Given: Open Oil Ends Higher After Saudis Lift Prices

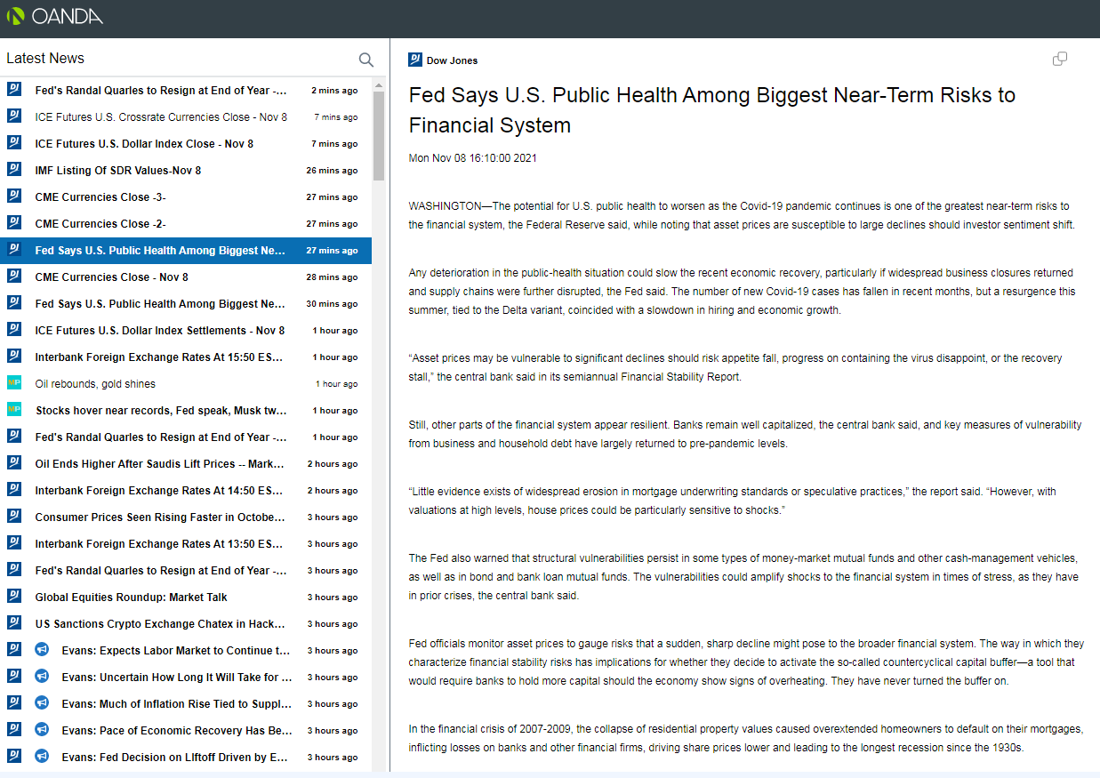Looking at the screenshot, I should [160, 464].
